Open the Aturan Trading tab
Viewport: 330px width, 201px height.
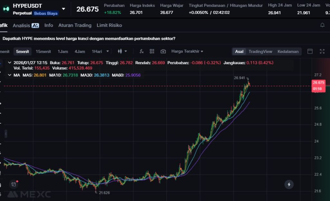[75, 25]
